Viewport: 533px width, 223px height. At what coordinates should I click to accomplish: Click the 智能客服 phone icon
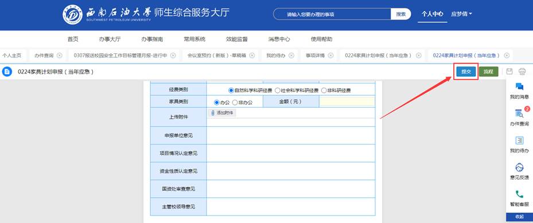tap(519, 194)
